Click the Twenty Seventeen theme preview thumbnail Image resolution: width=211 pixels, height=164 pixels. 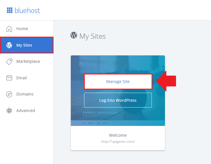(118, 91)
